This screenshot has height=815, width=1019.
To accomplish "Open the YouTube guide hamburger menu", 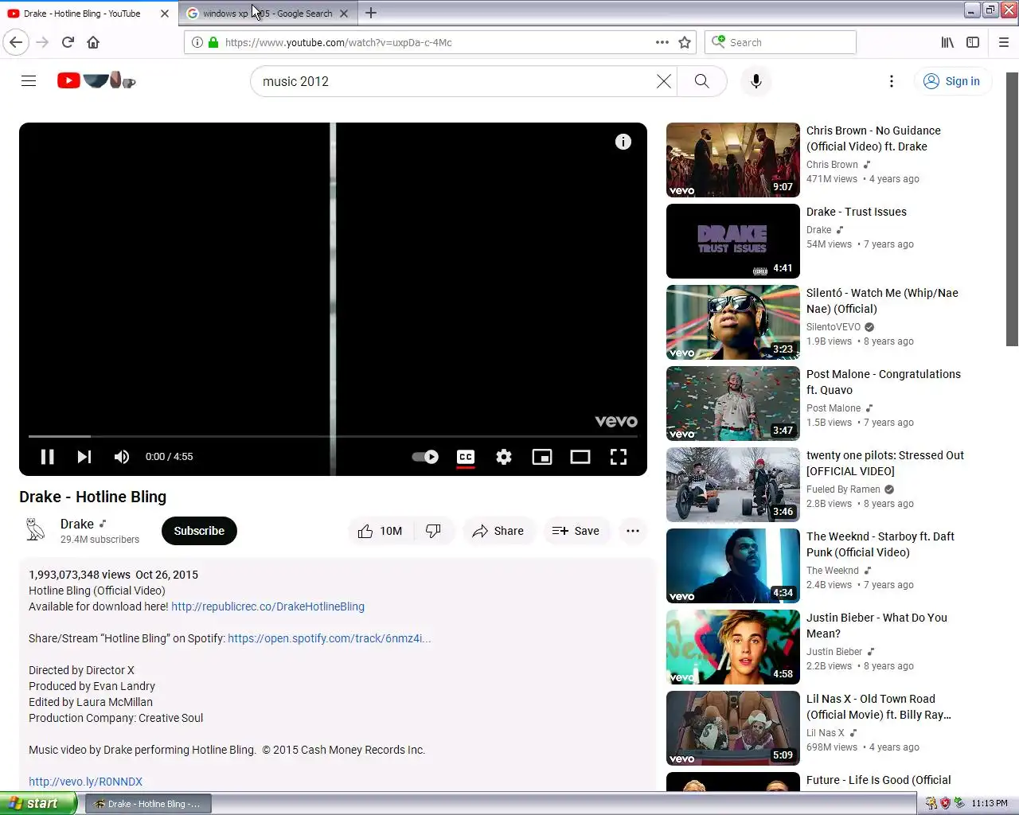I will point(29,80).
